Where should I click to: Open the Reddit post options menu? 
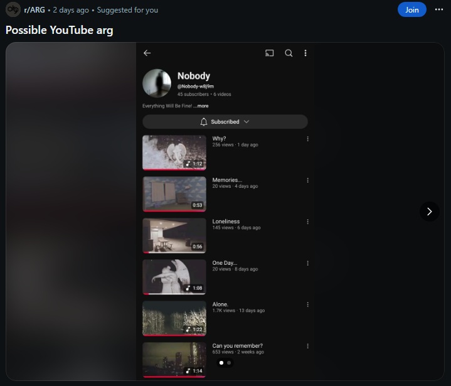click(x=439, y=10)
